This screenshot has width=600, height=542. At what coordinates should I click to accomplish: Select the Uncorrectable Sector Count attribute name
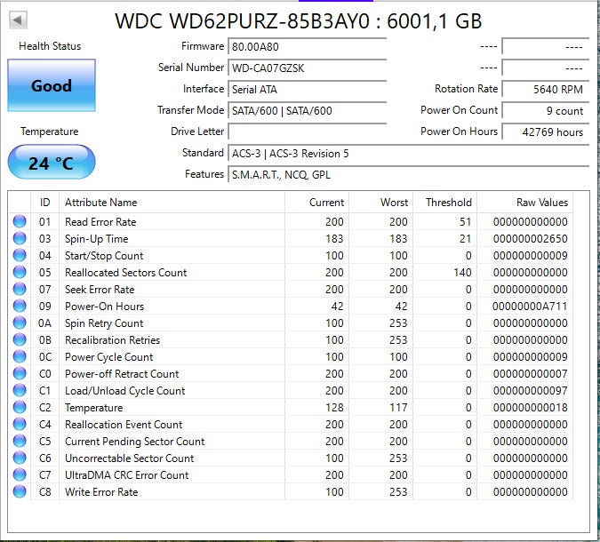point(130,458)
